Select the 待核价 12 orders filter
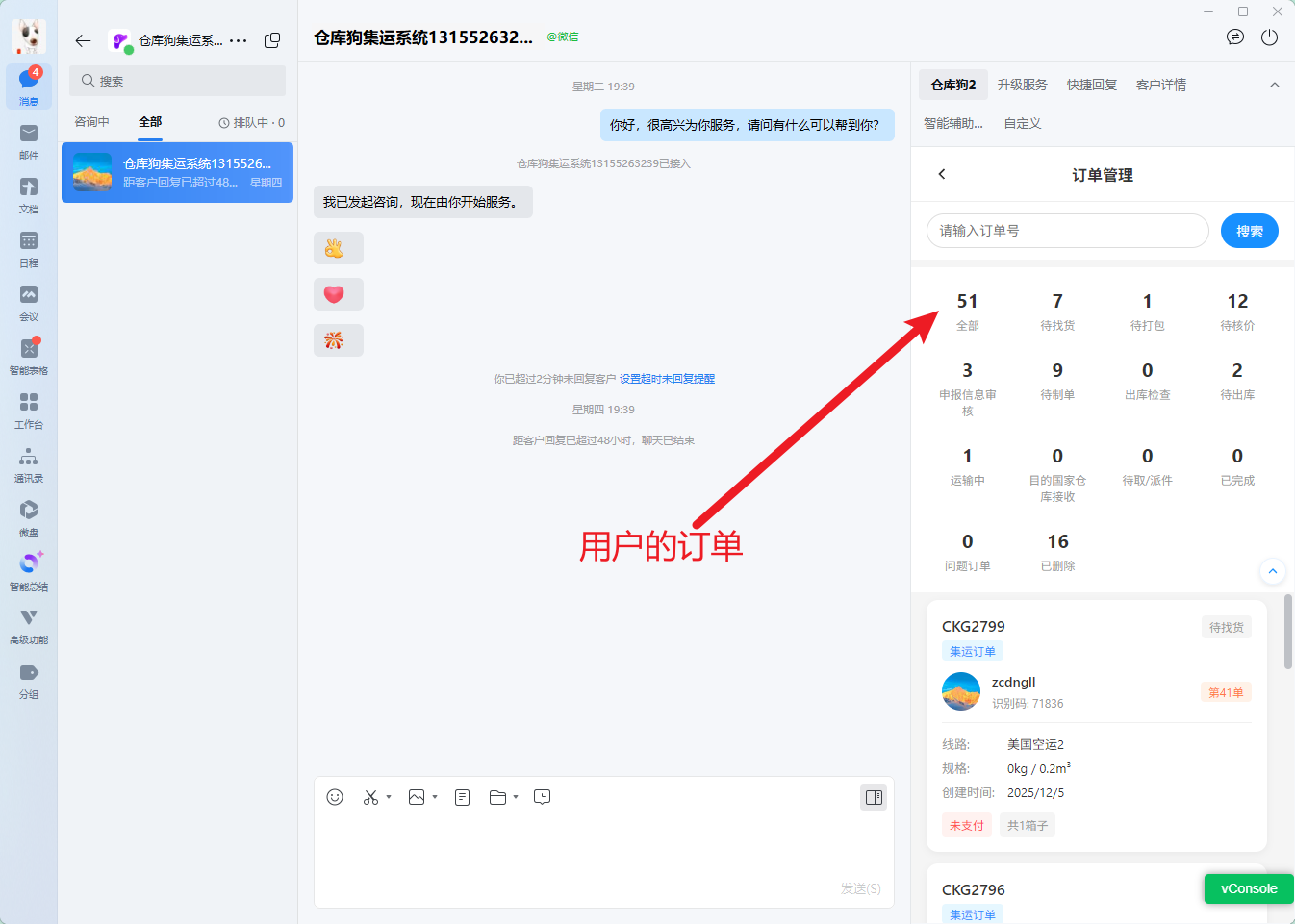Screen dimensions: 1295x924 [1237, 312]
